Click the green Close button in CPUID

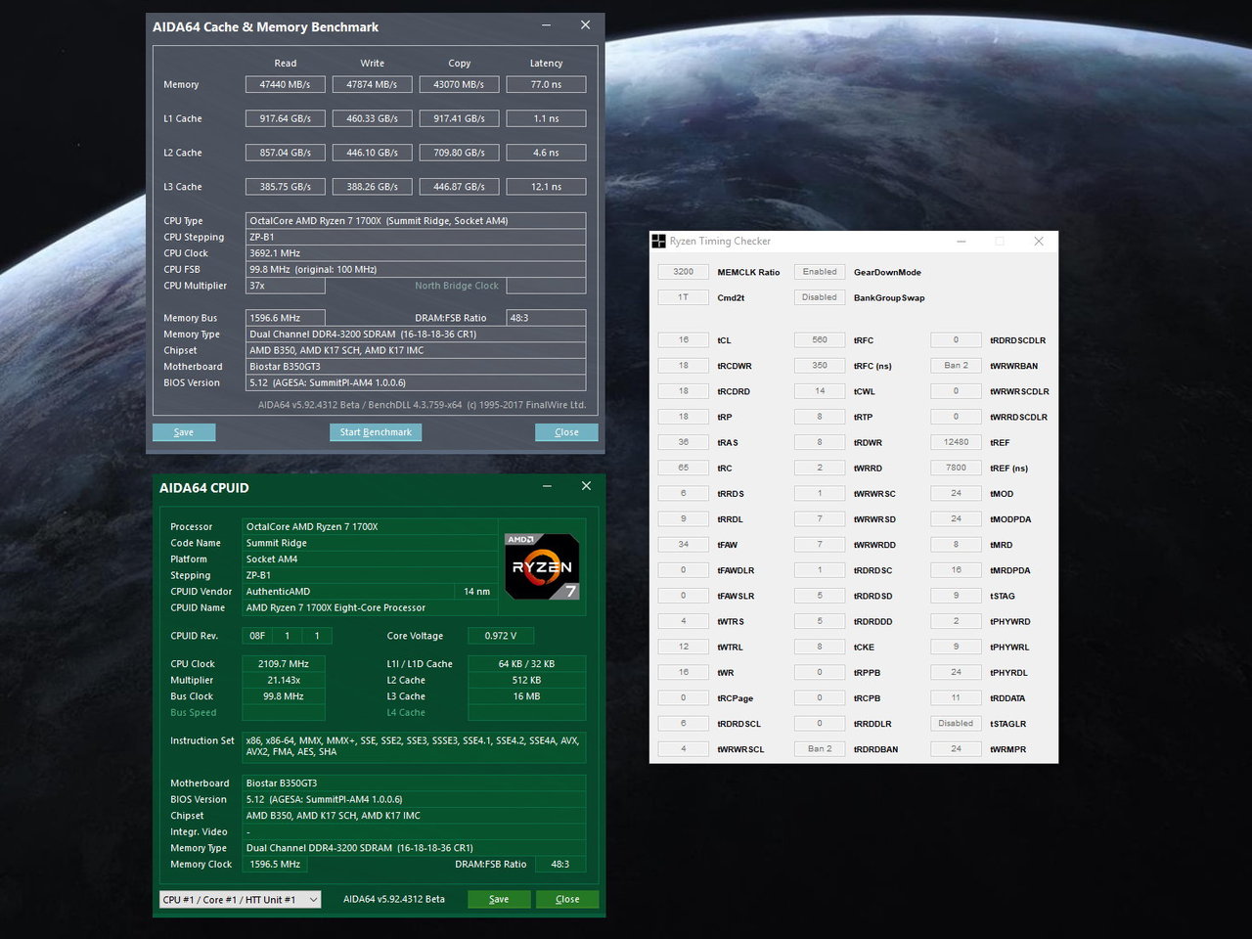pos(567,899)
